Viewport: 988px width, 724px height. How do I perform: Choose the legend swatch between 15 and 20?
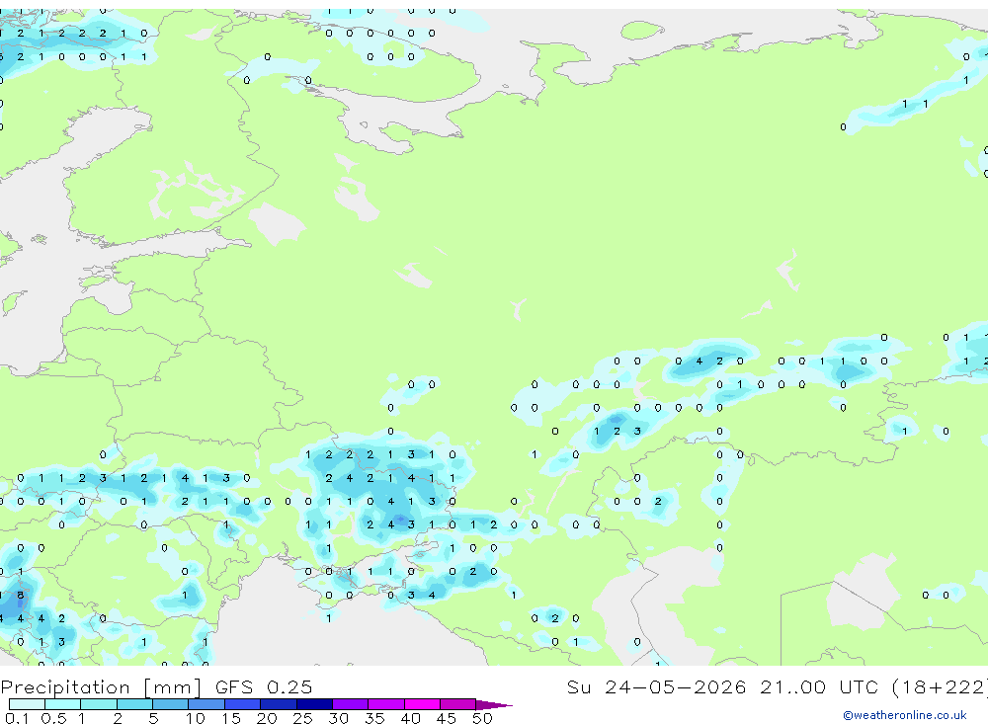[243, 704]
